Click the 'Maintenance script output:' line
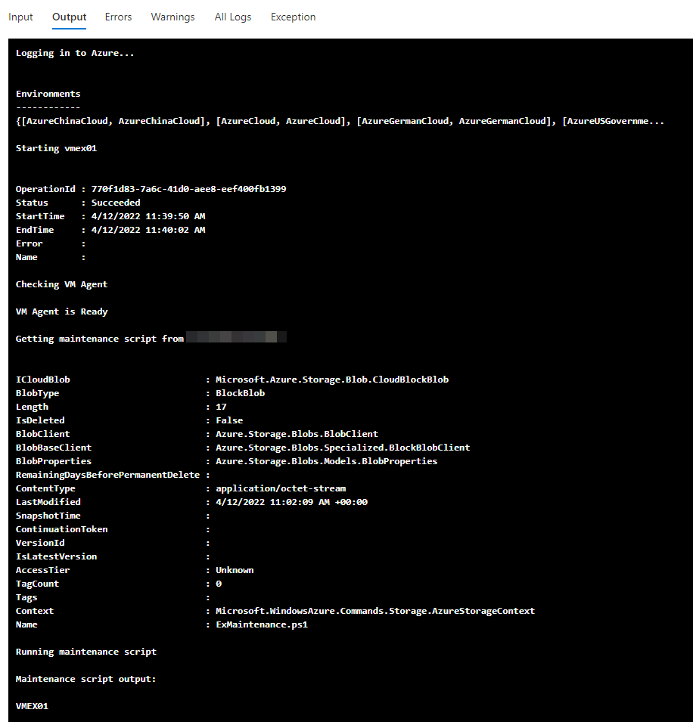The image size is (693, 722). [x=85, y=679]
